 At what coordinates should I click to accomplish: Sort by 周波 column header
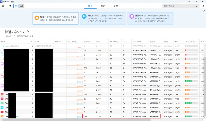102,41
